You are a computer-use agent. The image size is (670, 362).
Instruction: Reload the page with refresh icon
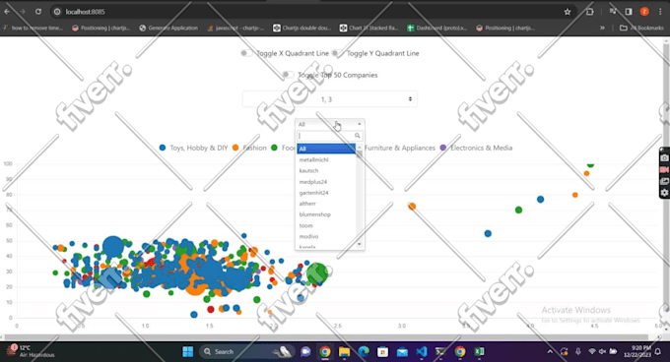[38, 12]
